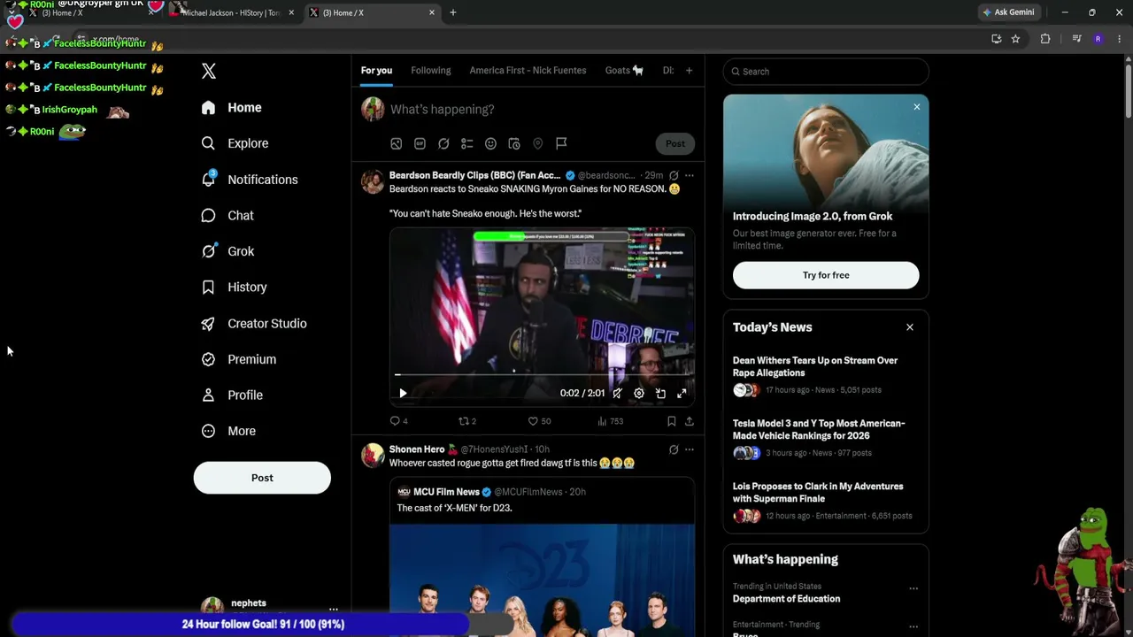Screen dimensions: 1133x637
Task: Switch to the For you tab
Action: 376,71
